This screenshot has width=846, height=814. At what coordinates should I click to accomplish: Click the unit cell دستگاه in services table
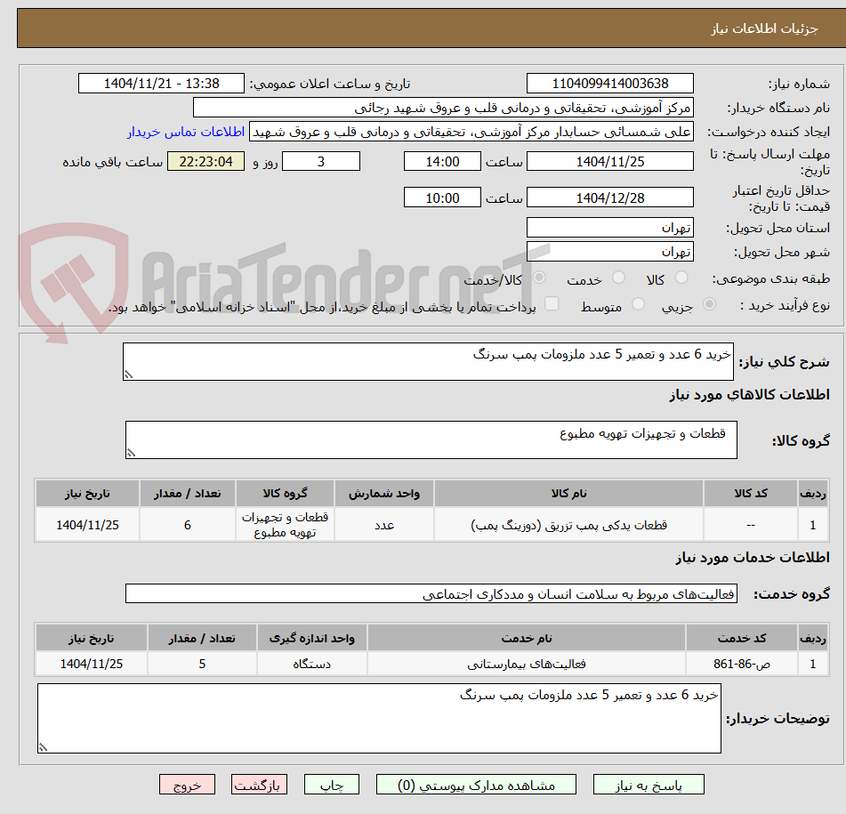312,664
